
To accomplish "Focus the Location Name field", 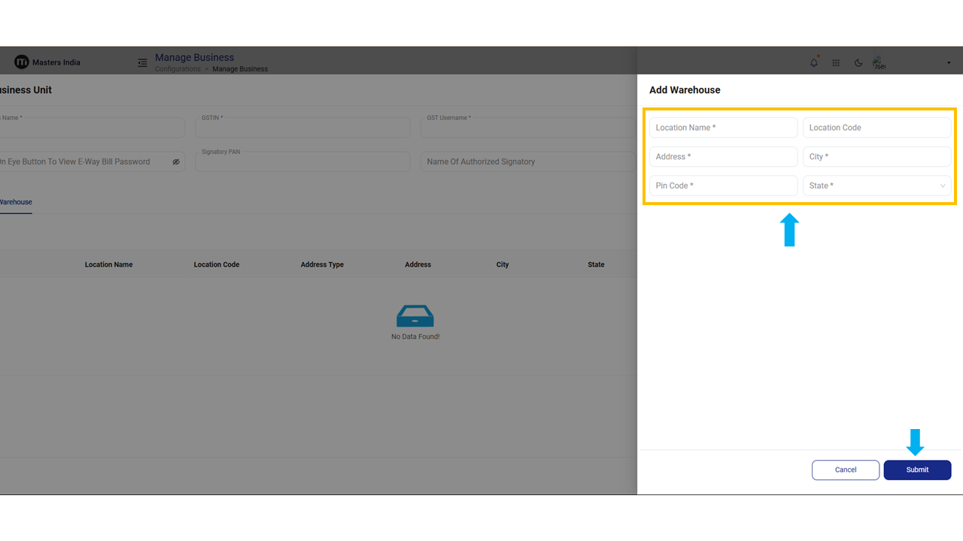I will (x=723, y=128).
